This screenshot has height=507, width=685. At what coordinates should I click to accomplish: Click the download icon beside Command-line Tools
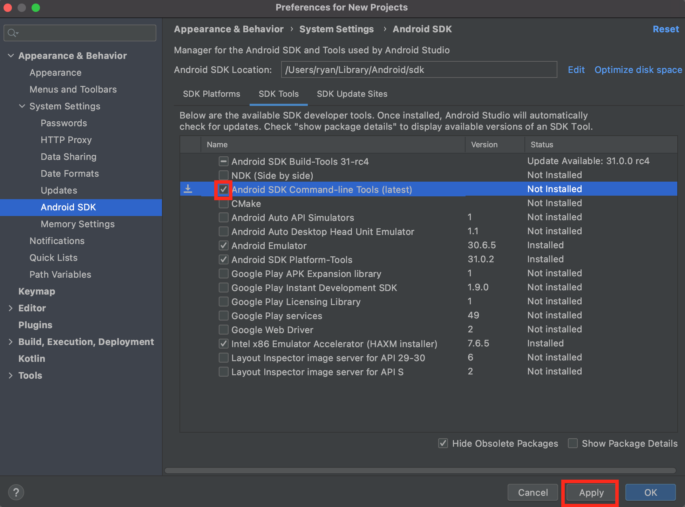pos(188,189)
